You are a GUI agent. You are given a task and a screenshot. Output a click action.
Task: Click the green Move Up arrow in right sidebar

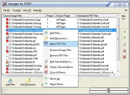coord(125,32)
